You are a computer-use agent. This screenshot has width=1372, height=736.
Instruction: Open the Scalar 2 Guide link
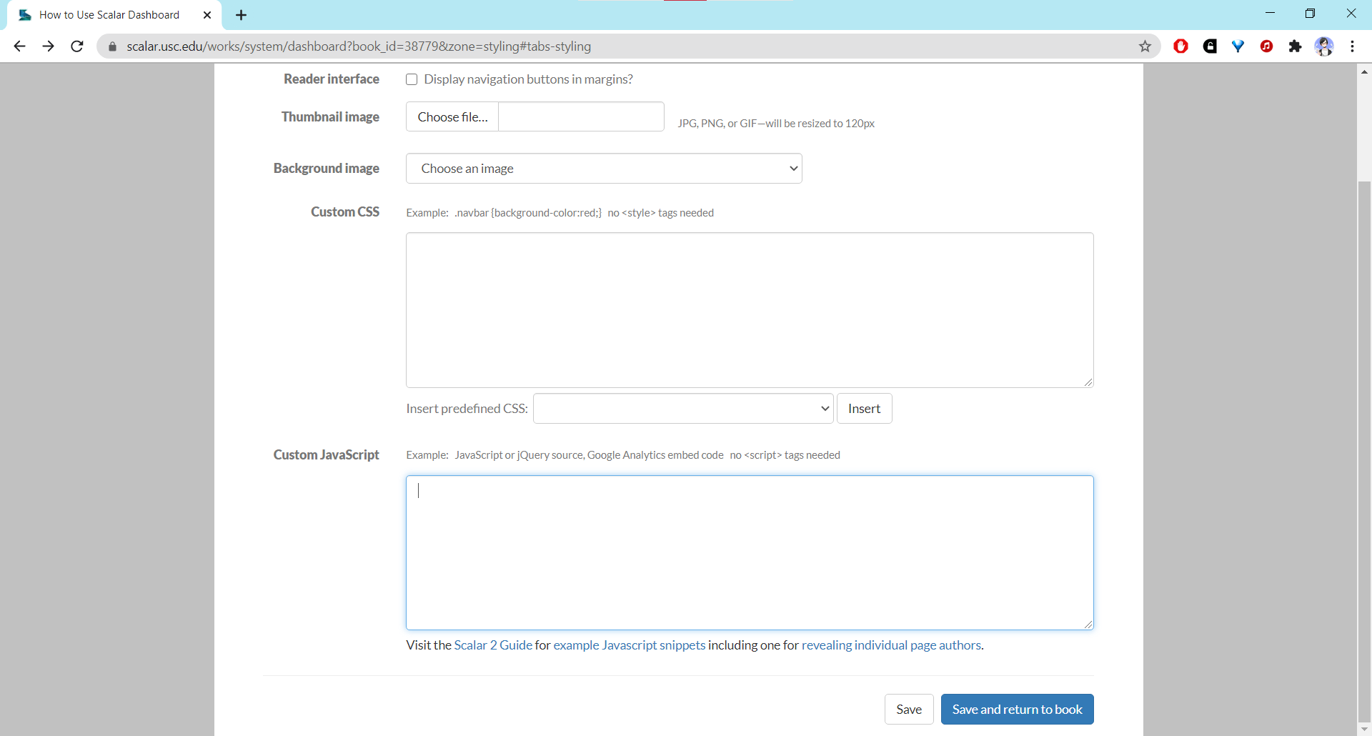click(x=493, y=645)
